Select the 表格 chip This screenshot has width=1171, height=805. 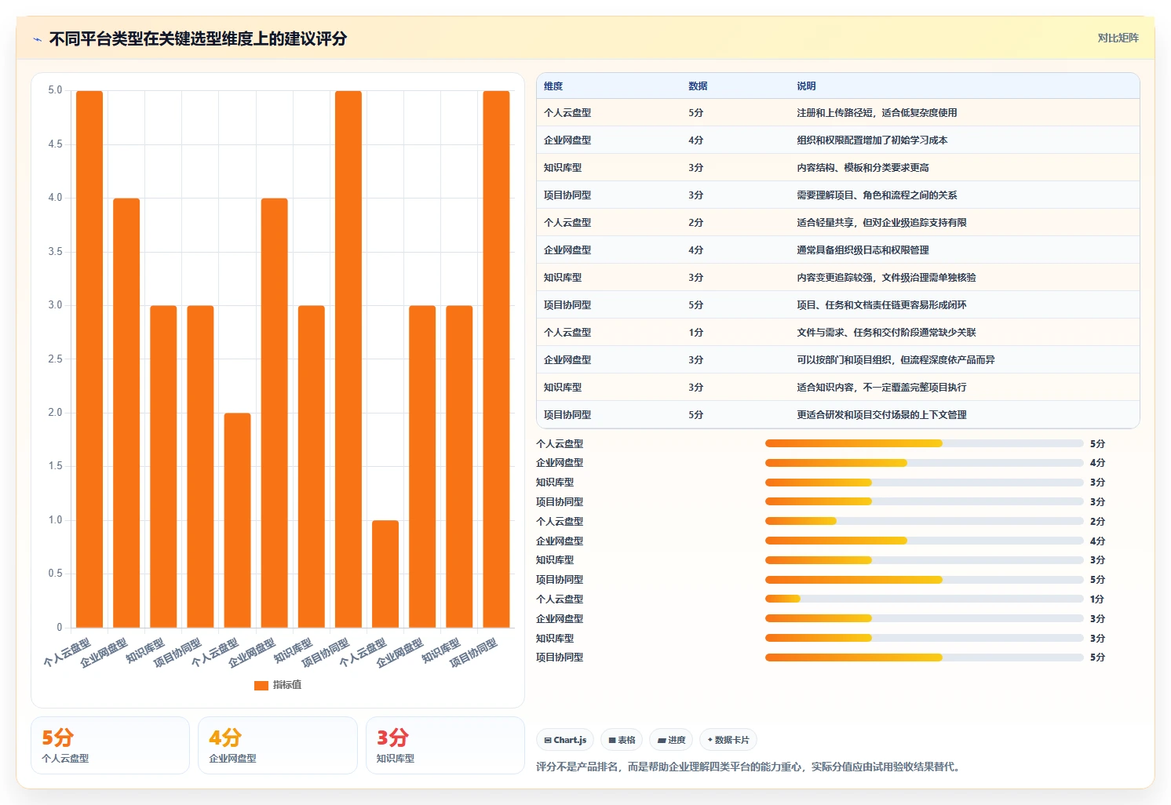[622, 740]
